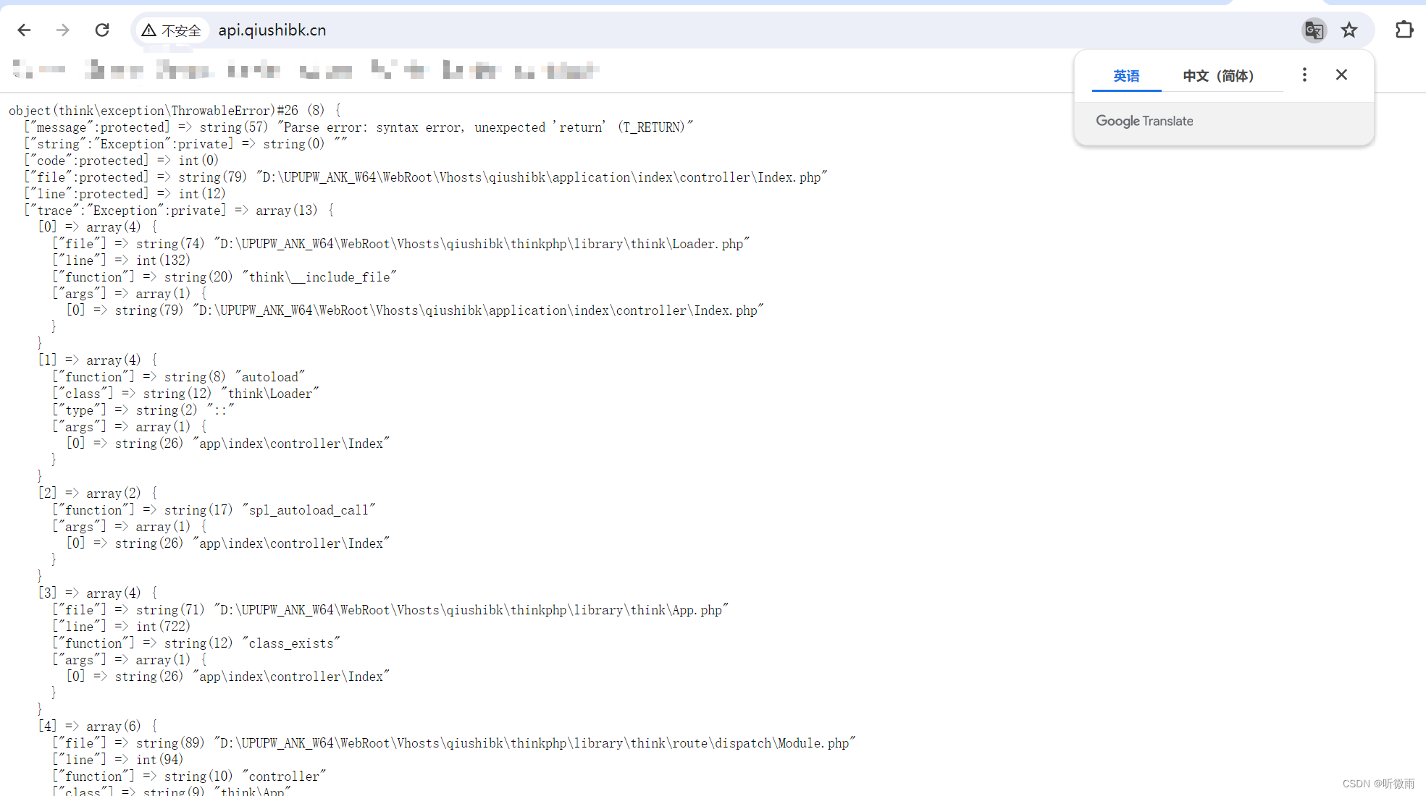Click the Google Translate label in popup
This screenshot has height=796, width=1426.
[1144, 122]
